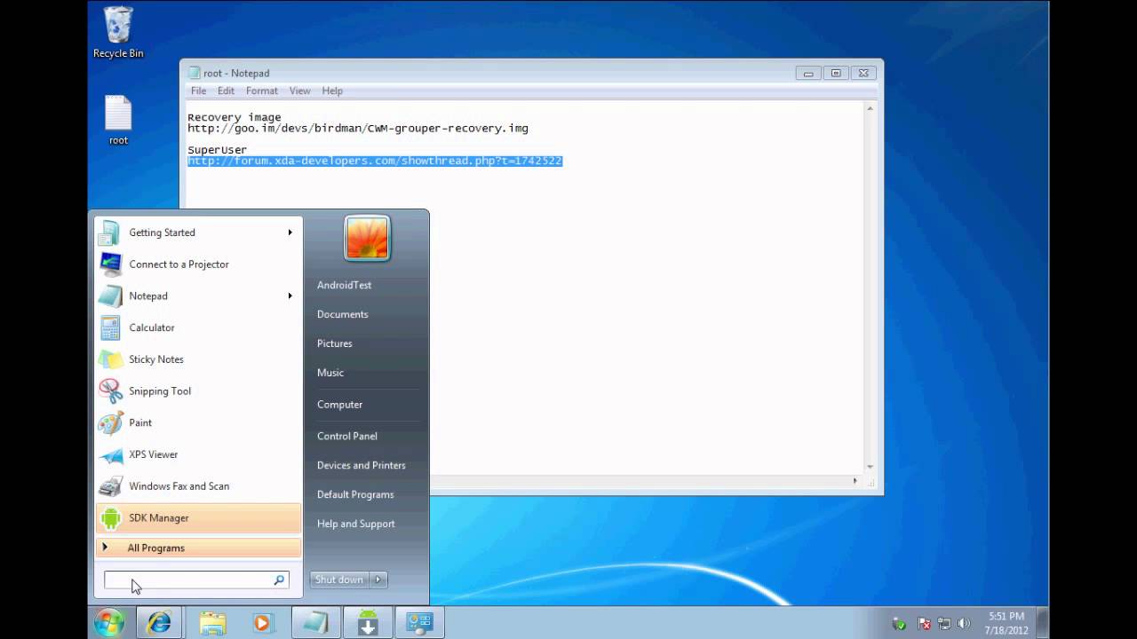Open Windows Fax and Scan
1137x639 pixels.
tap(198, 486)
